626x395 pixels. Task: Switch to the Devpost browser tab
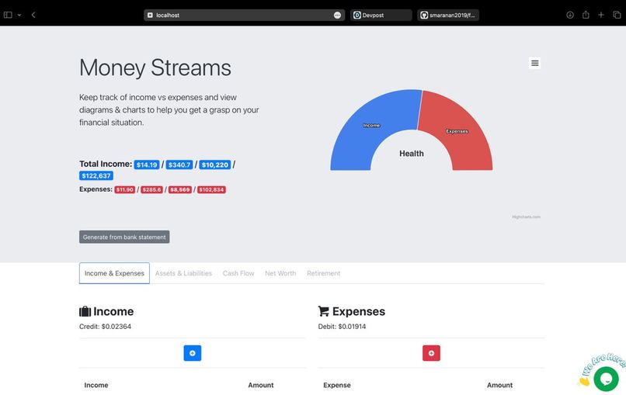tap(381, 16)
